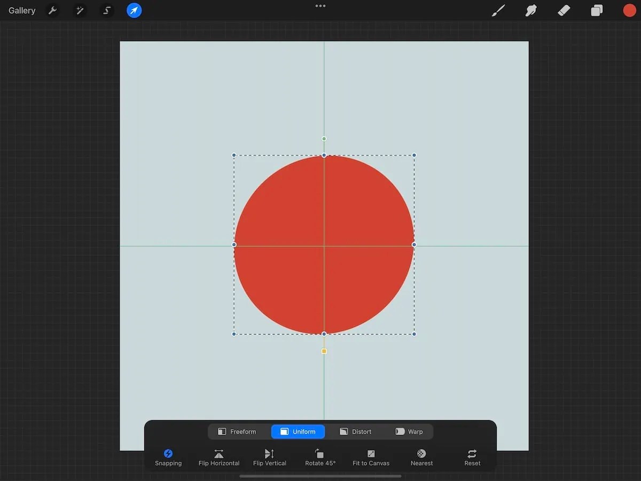This screenshot has width=641, height=481.
Task: Open the Nearest interpolation option
Action: click(x=421, y=457)
